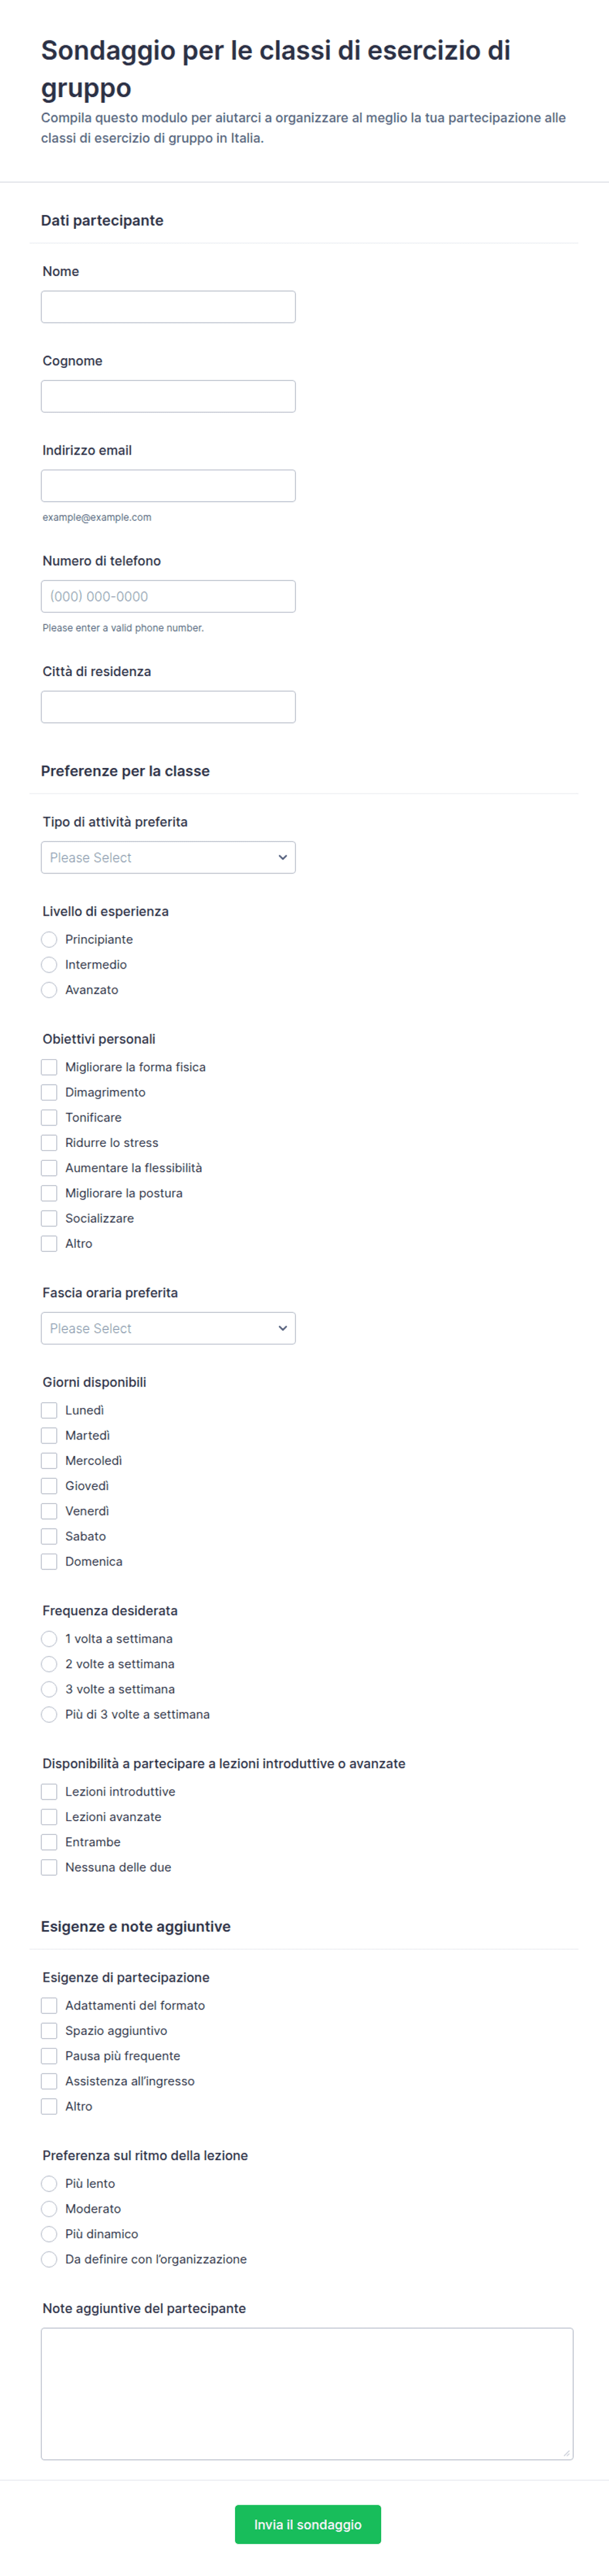Check the Sabato availability box
This screenshot has height=2576, width=609.
click(49, 1536)
